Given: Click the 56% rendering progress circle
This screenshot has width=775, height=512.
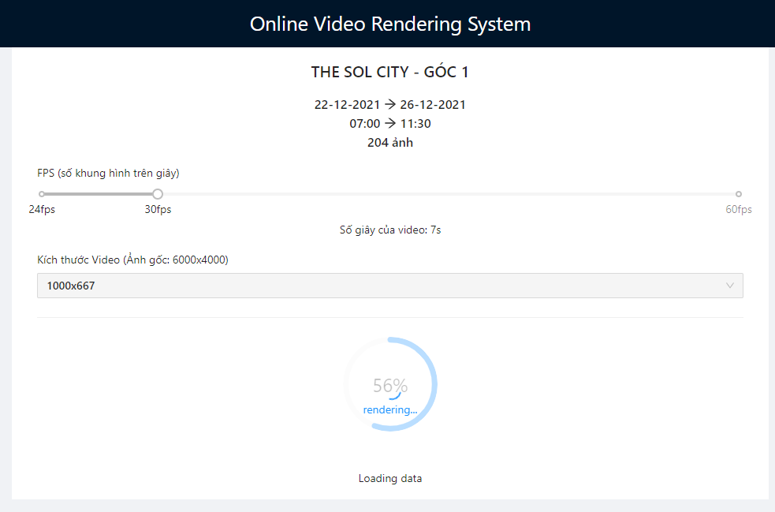Looking at the screenshot, I should 390,384.
